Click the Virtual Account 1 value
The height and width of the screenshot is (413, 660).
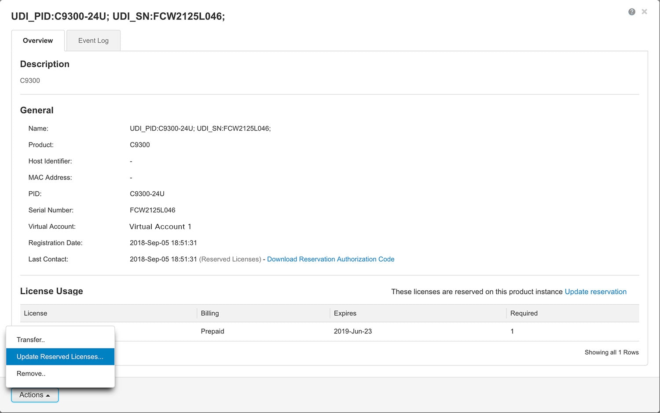click(x=160, y=227)
